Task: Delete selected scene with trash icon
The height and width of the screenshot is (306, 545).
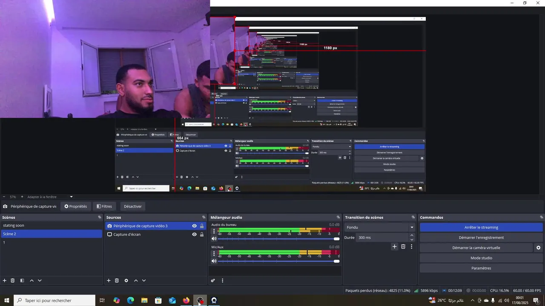Action: 13,280
